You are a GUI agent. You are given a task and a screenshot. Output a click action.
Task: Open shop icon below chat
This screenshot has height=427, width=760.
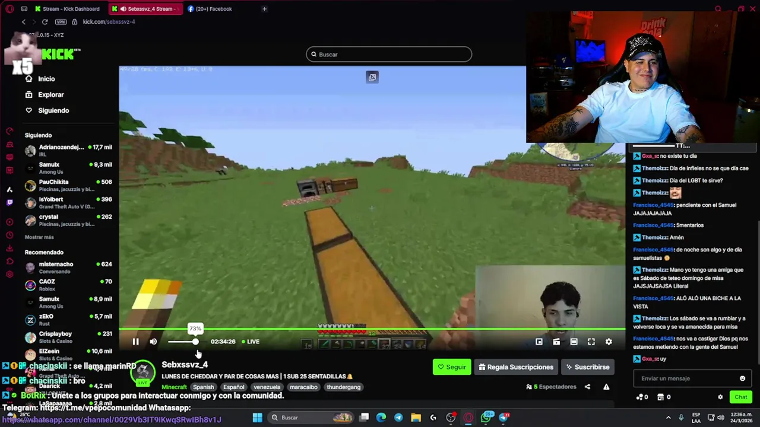(x=660, y=397)
